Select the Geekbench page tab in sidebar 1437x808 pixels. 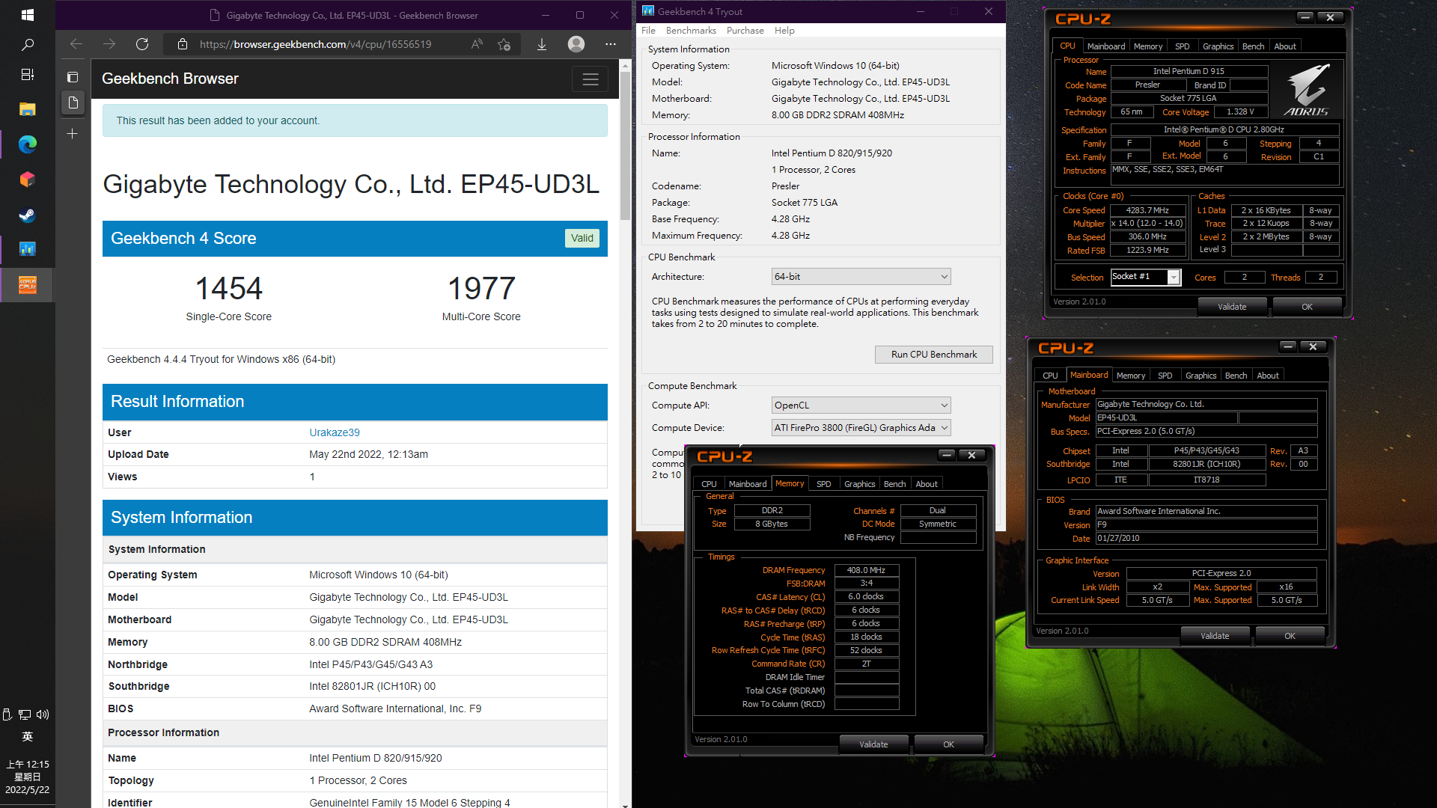click(73, 102)
